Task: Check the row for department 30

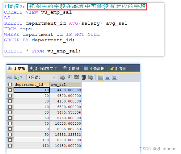Action: point(10,101)
